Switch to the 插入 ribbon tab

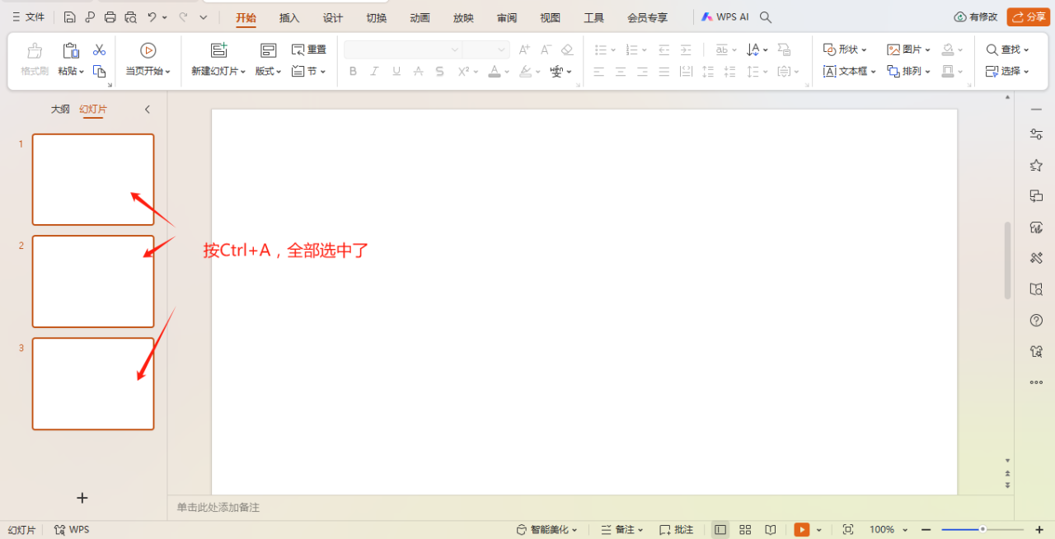(x=288, y=16)
